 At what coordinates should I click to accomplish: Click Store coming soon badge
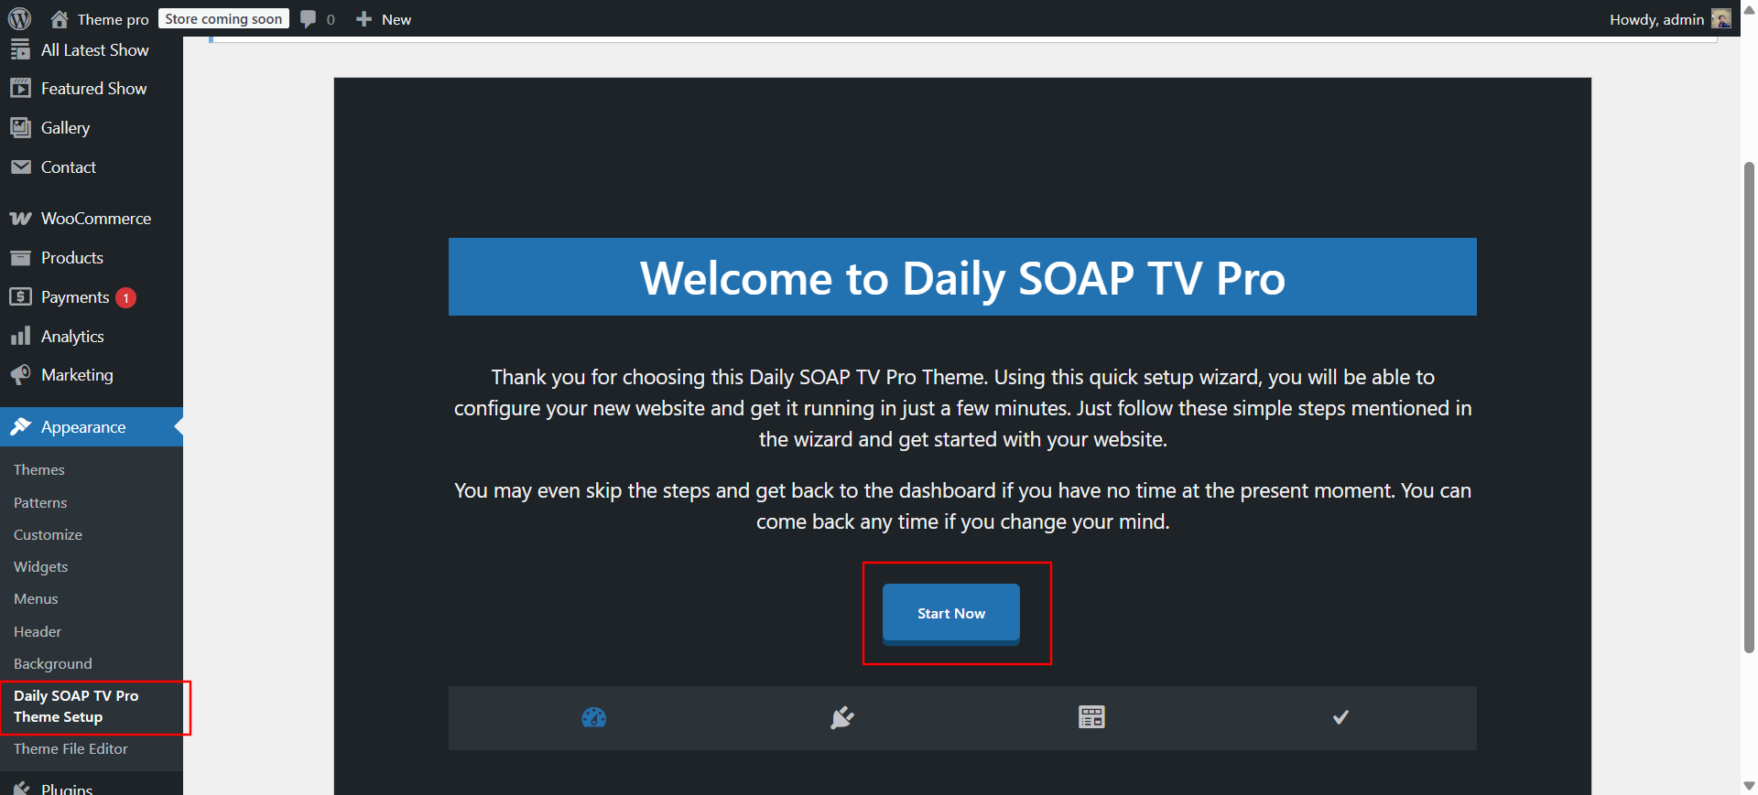coord(223,18)
